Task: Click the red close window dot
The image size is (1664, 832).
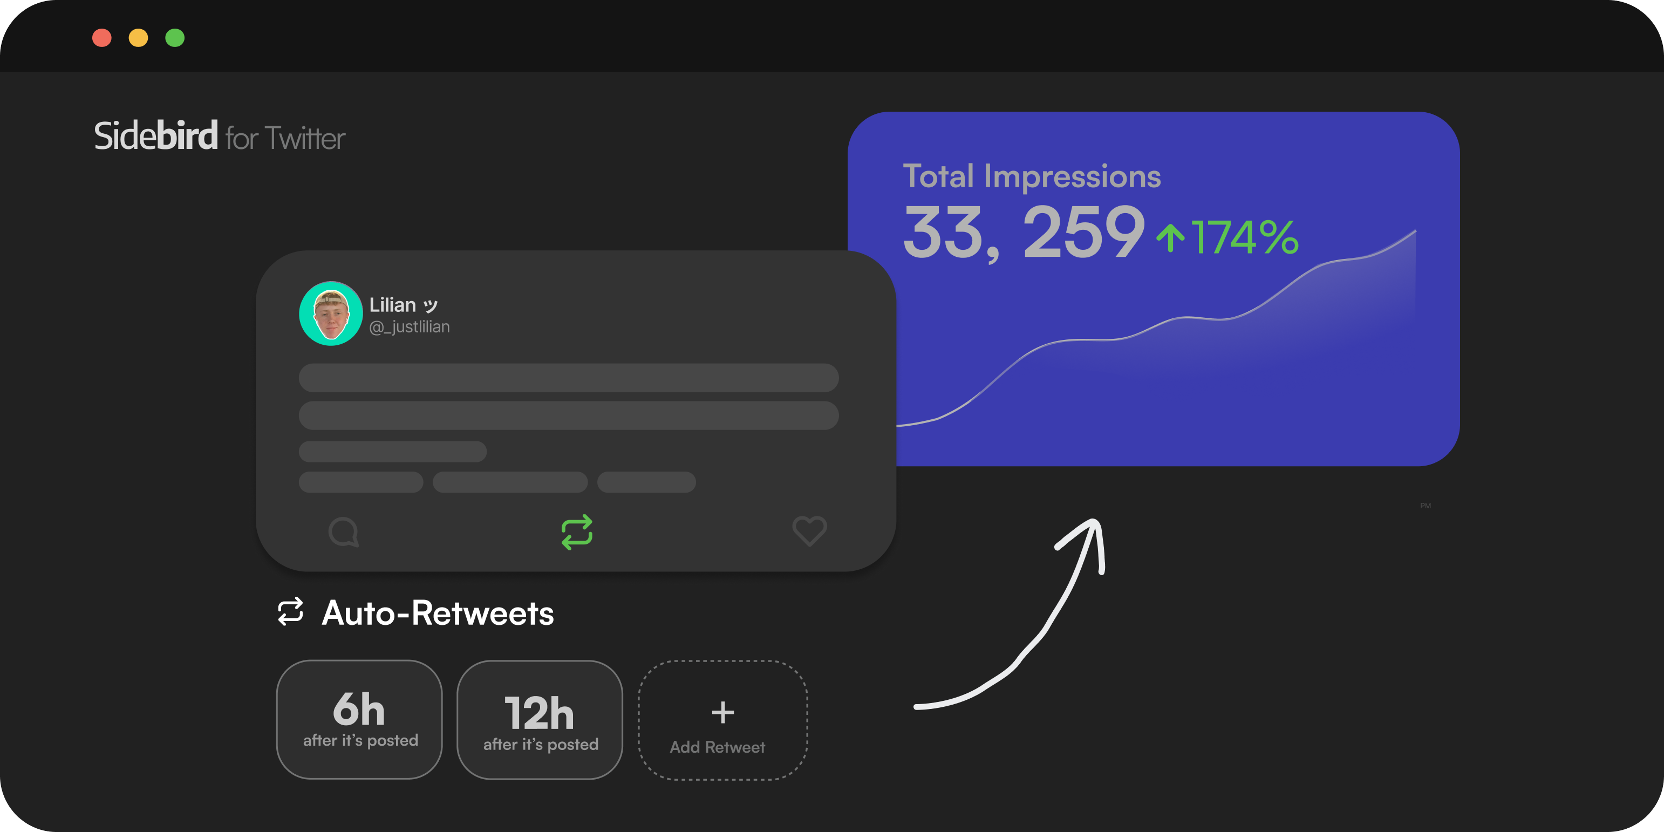Action: [102, 38]
